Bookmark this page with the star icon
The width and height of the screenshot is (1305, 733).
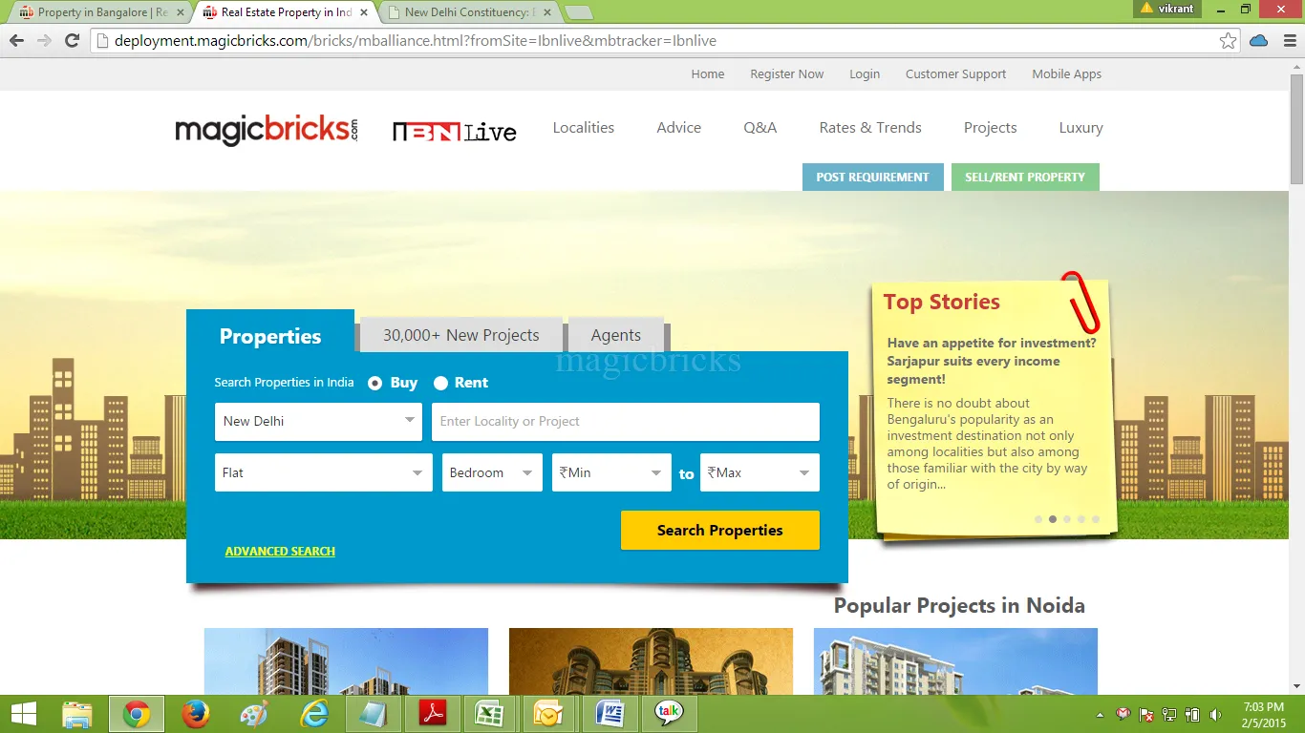pos(1228,40)
